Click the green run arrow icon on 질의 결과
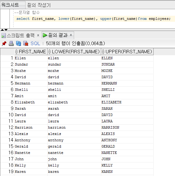The image size is (175, 176). click(45, 35)
